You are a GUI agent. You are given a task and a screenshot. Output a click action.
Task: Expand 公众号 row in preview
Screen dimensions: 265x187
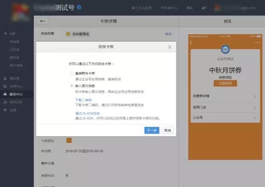click(x=225, y=118)
